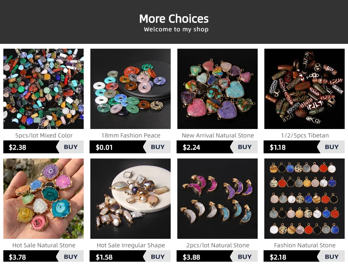This screenshot has width=348, height=279.
Task: Buy the $3.88 2pcs/lot item
Action: click(244, 257)
